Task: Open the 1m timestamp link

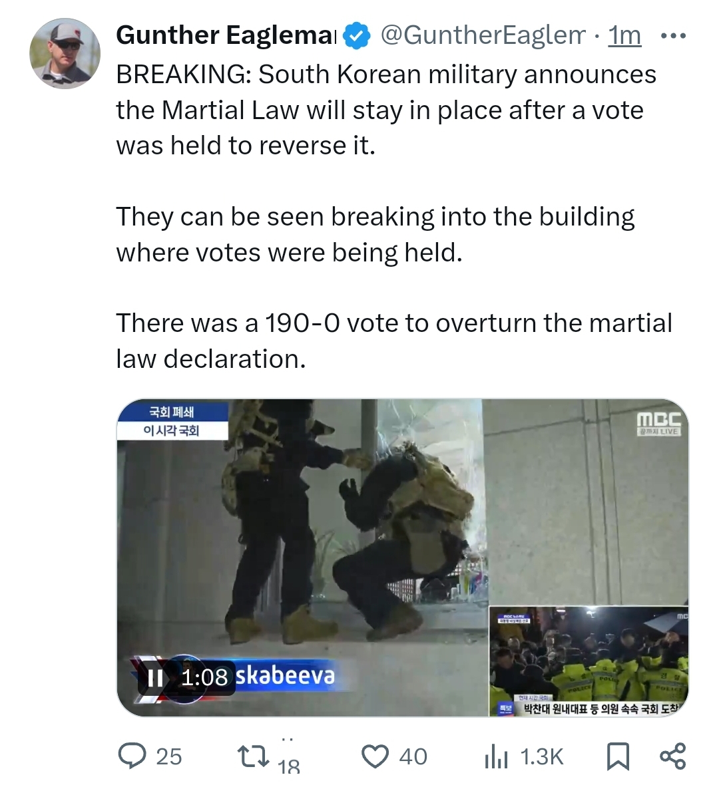Action: [x=624, y=35]
